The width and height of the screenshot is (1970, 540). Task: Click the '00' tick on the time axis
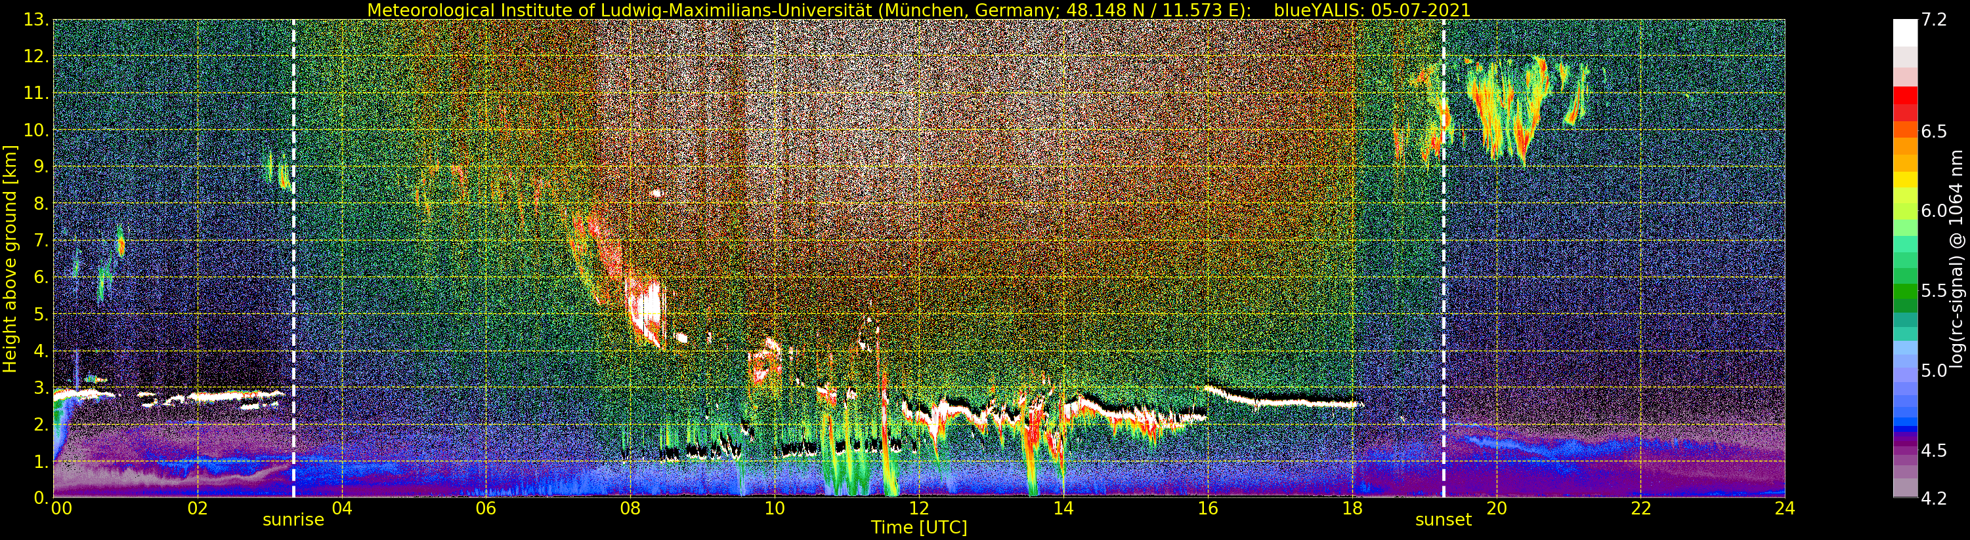click(x=61, y=509)
